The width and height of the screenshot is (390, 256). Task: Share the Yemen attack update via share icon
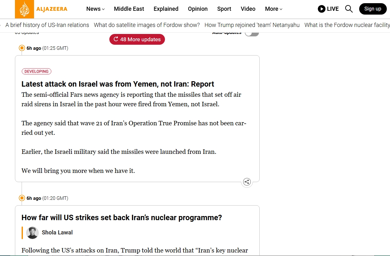pos(247,182)
